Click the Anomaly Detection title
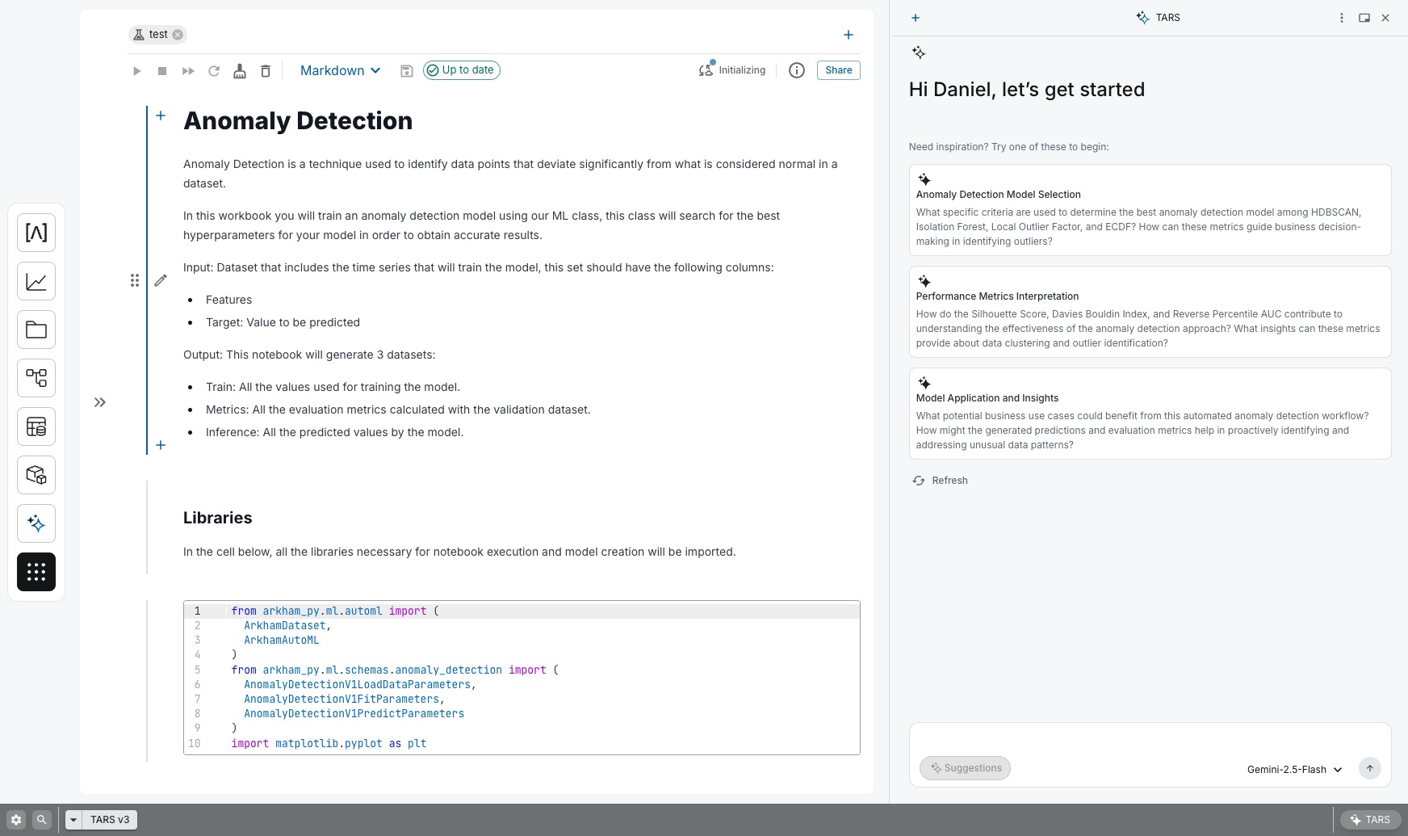The height and width of the screenshot is (836, 1408). (298, 121)
